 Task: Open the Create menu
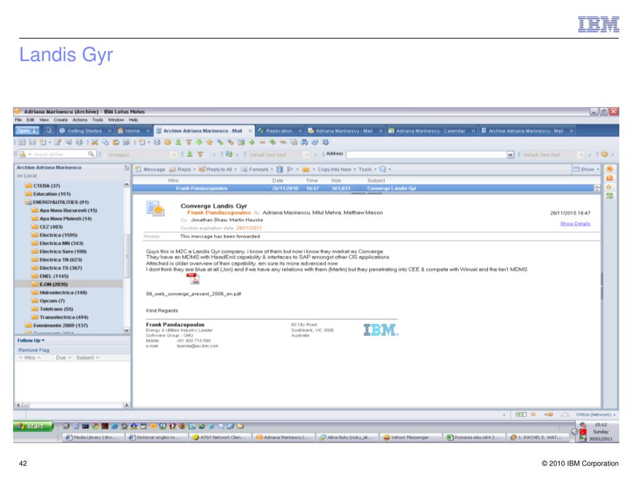click(x=60, y=120)
